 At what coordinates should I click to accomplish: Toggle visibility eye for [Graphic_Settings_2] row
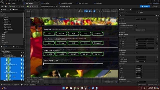click(x=23, y=73)
